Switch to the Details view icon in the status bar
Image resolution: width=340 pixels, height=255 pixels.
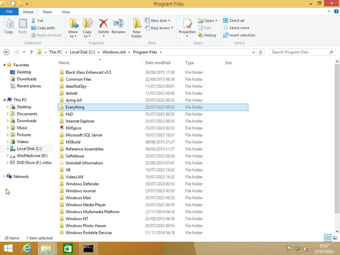tap(328, 238)
